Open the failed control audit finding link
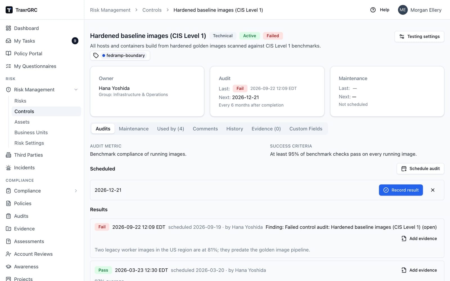 coord(351,227)
